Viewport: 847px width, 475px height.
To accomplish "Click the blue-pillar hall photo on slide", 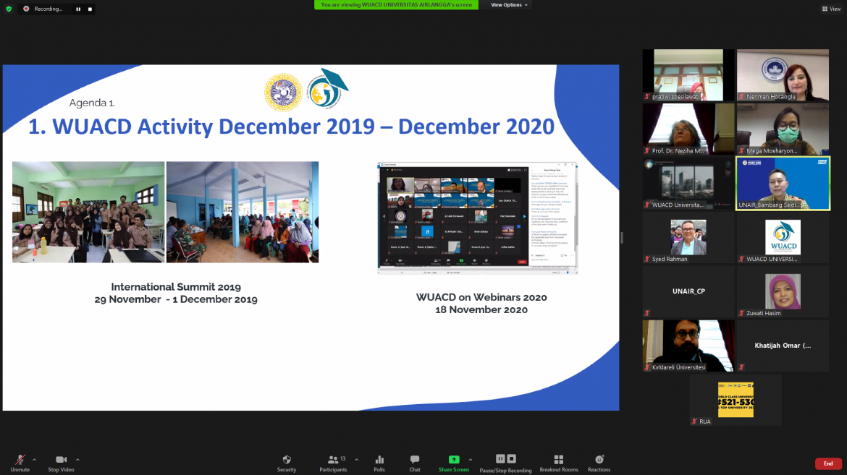I will click(x=243, y=212).
